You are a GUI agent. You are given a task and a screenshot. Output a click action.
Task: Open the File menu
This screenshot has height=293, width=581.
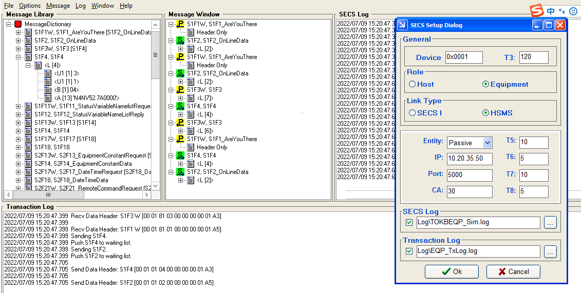(9, 6)
